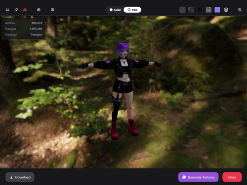
Task: Select the purple speckled texture map thumbnail
Action: [x=191, y=10]
